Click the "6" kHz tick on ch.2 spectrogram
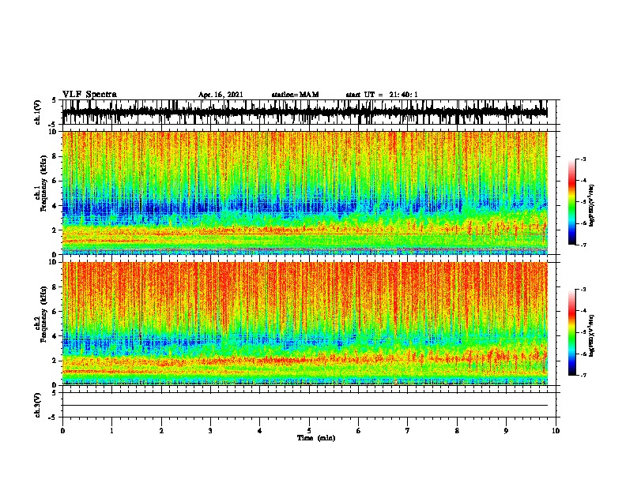The height and width of the screenshot is (483, 626). [55, 312]
